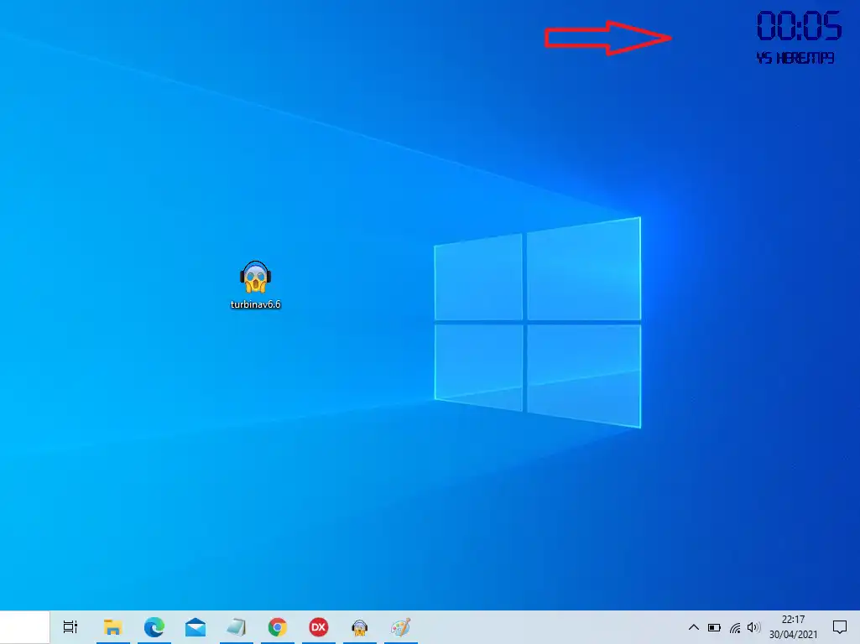This screenshot has height=644, width=860.
Task: Open the Mail app in the taskbar
Action: tap(195, 627)
